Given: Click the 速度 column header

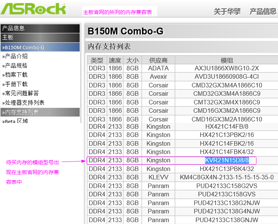Looking at the screenshot, I should point(115,60).
